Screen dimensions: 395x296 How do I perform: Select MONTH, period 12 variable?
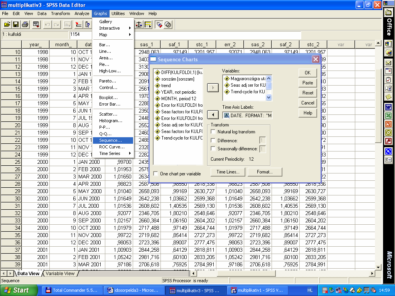point(178,99)
